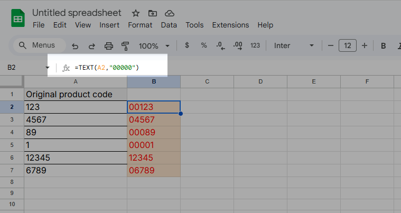The width and height of the screenshot is (401, 213).
Task: Check the cloud document status icon
Action: 169,13
